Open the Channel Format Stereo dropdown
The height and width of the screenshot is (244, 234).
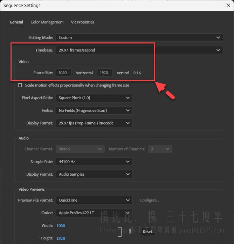(80, 149)
